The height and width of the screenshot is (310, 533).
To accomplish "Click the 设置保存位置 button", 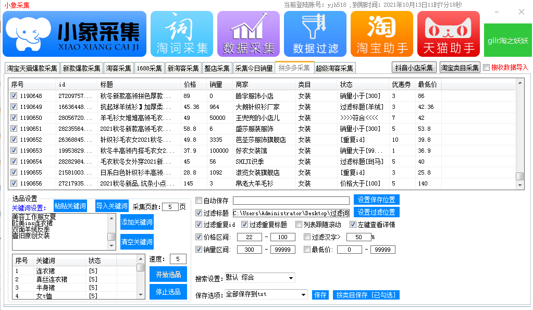I will click(376, 200).
